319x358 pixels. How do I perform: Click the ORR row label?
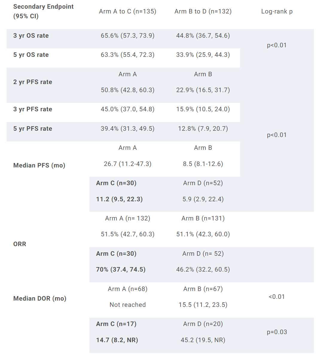(20, 244)
